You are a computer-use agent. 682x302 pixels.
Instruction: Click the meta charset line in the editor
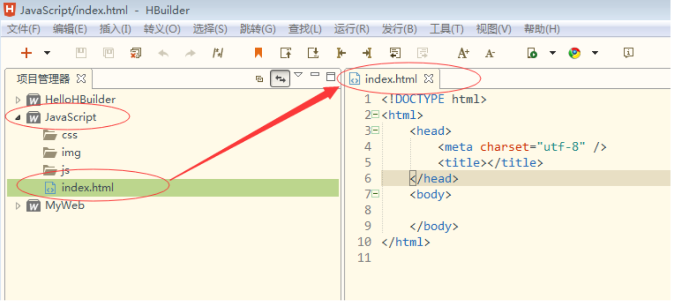pyautogui.click(x=522, y=147)
